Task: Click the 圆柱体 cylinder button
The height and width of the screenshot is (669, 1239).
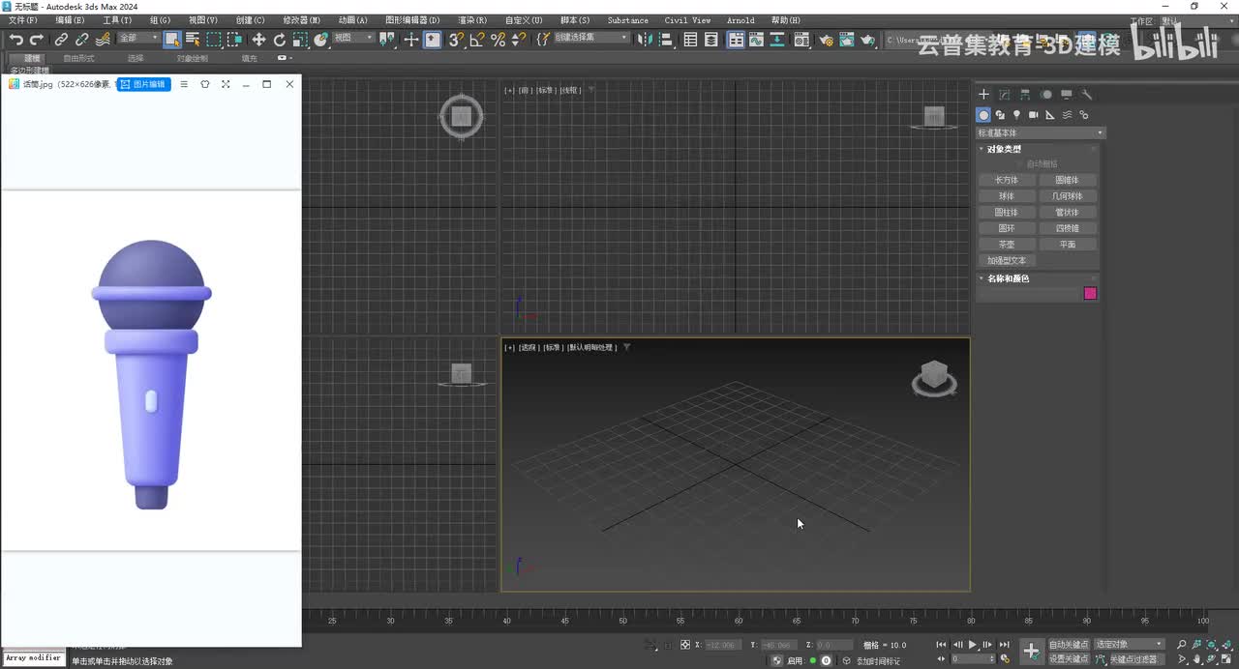Action: tap(1007, 213)
